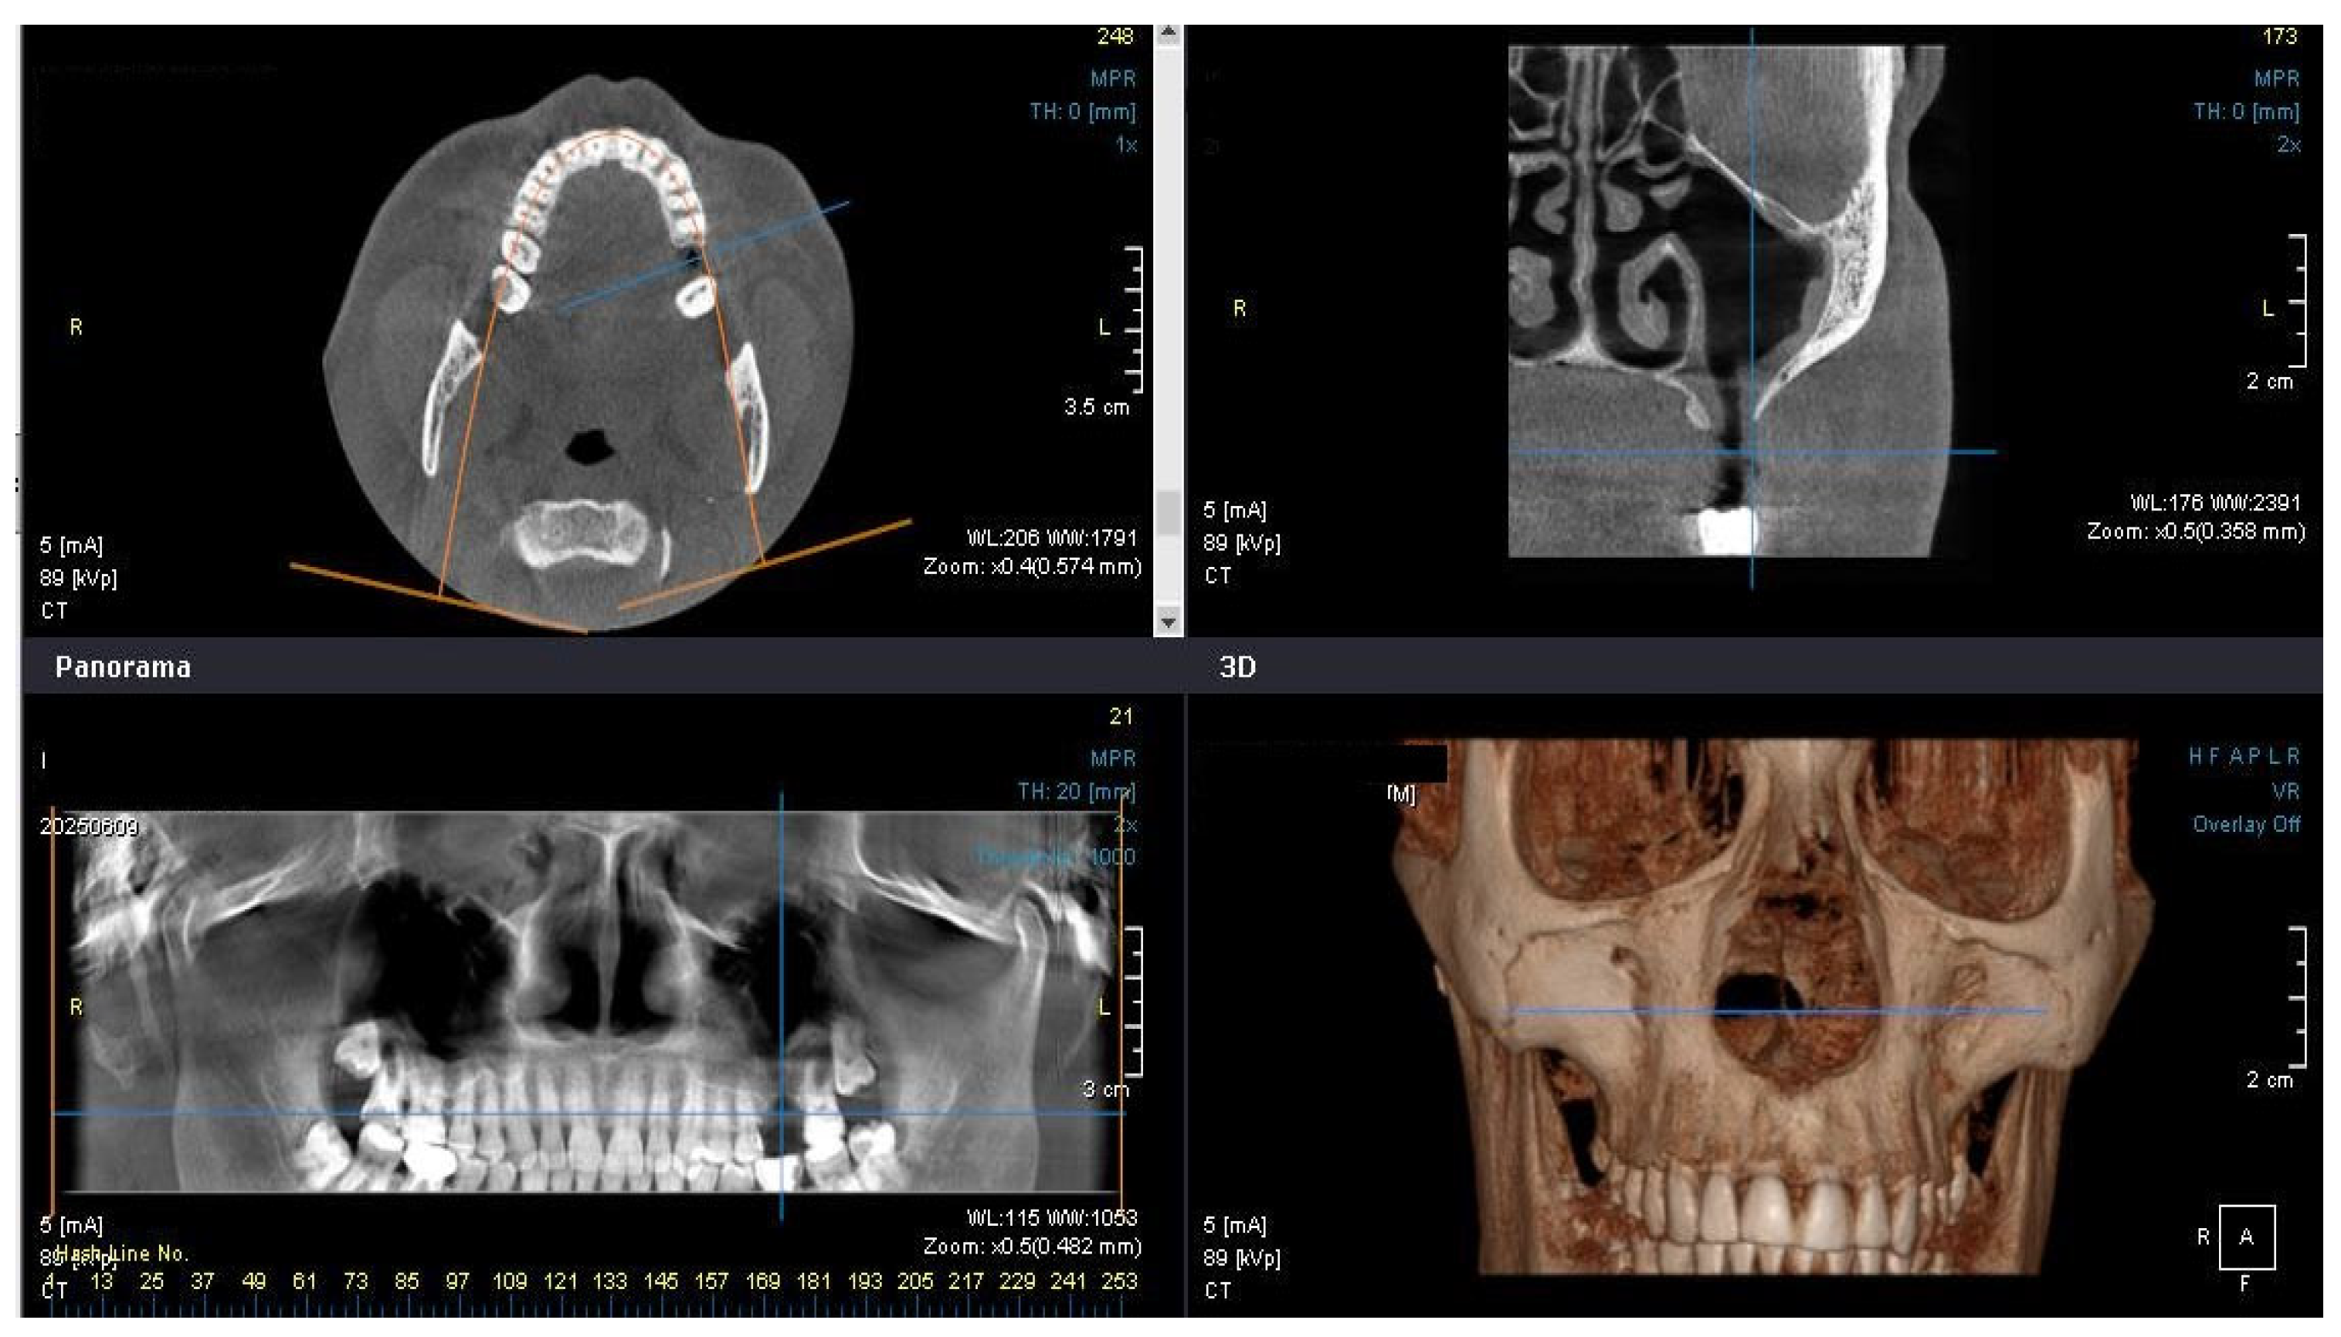Click the 3 cm scale label in panorama
This screenshot has height=1337, width=2341.
[1105, 1090]
